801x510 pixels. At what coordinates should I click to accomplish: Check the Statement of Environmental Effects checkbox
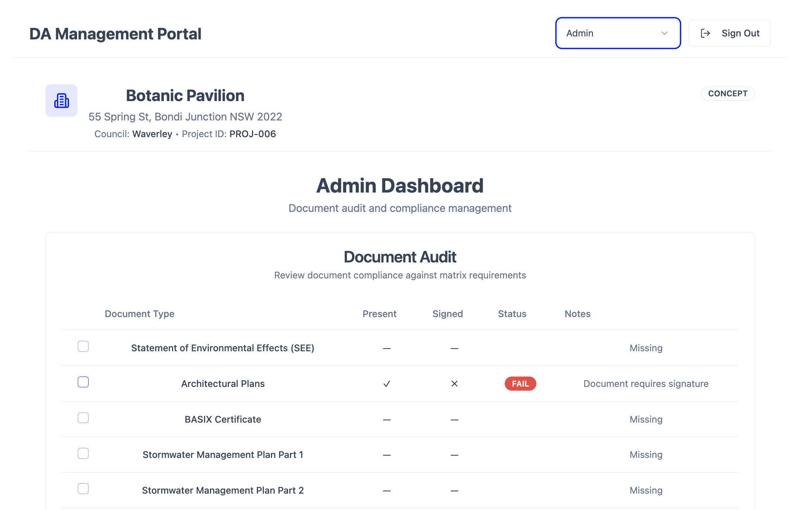(83, 346)
